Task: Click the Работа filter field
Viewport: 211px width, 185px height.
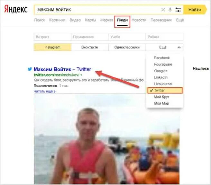Action: (x=164, y=37)
